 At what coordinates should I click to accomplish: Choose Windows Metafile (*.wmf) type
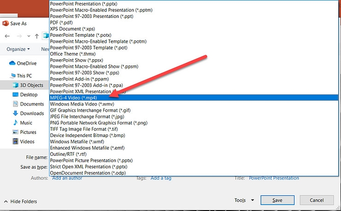pyautogui.click(x=194, y=142)
